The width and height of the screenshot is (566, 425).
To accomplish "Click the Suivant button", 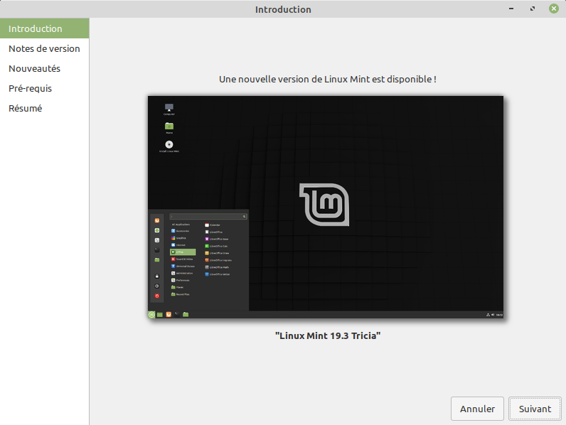I will pyautogui.click(x=535, y=409).
